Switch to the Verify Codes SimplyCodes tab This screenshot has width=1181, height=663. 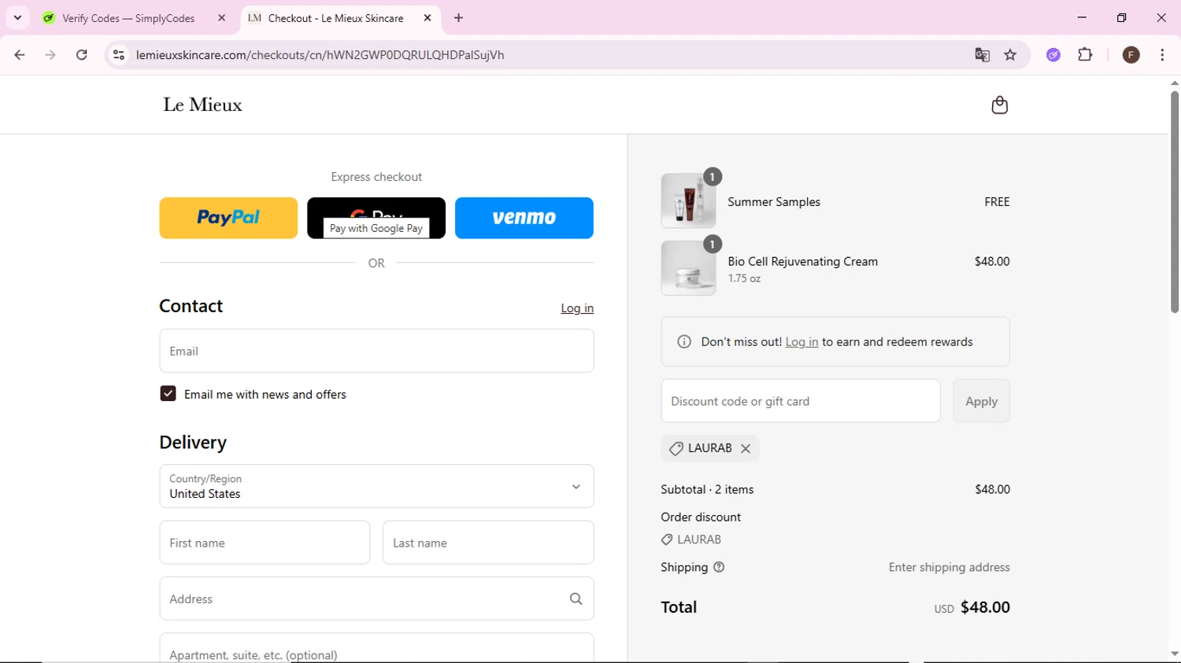click(x=128, y=17)
